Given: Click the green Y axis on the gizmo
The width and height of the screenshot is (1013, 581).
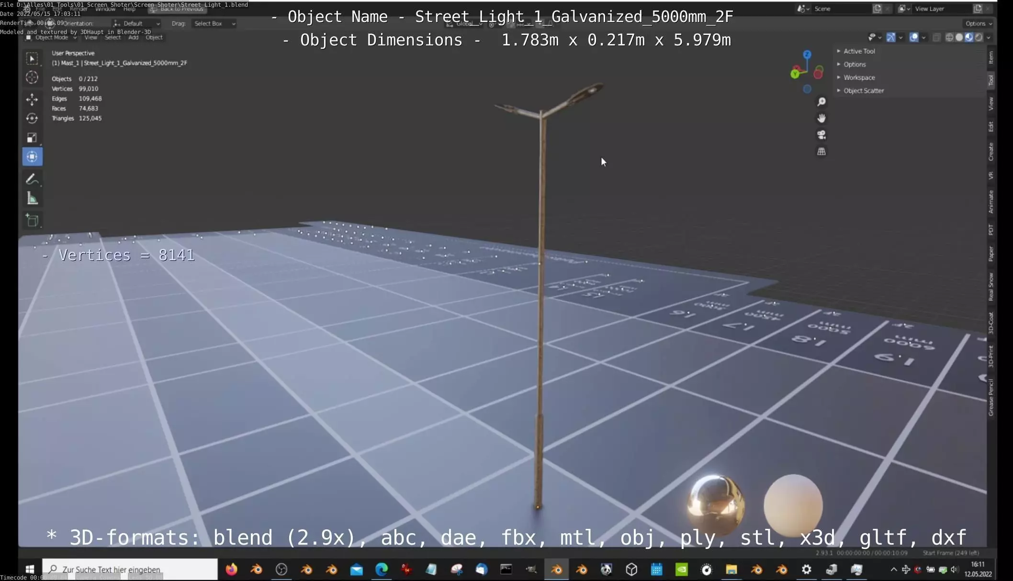Looking at the screenshot, I should point(795,74).
